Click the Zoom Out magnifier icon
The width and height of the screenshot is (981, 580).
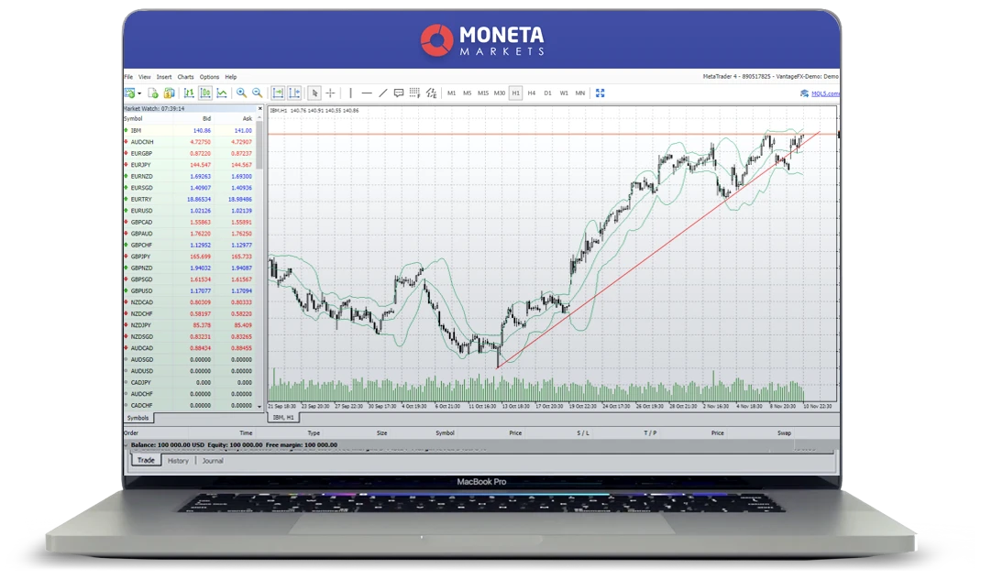(x=257, y=93)
